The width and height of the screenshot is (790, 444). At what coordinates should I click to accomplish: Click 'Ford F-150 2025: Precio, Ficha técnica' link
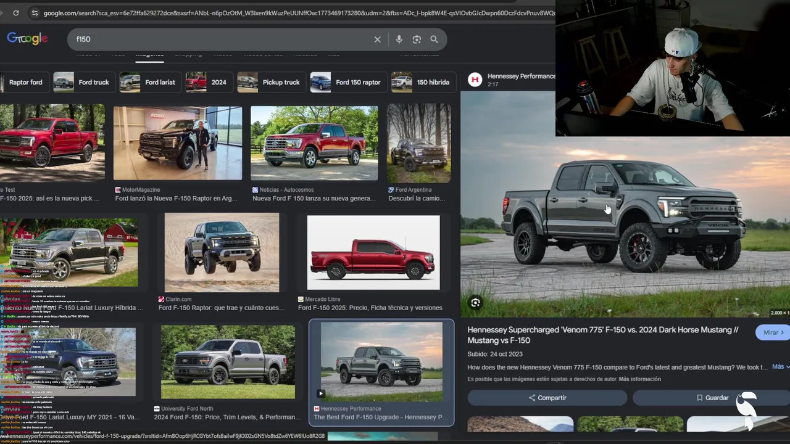tap(370, 308)
